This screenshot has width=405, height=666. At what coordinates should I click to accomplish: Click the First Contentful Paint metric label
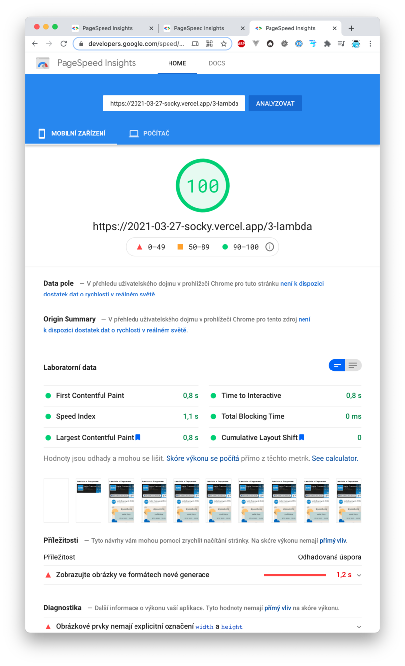90,396
